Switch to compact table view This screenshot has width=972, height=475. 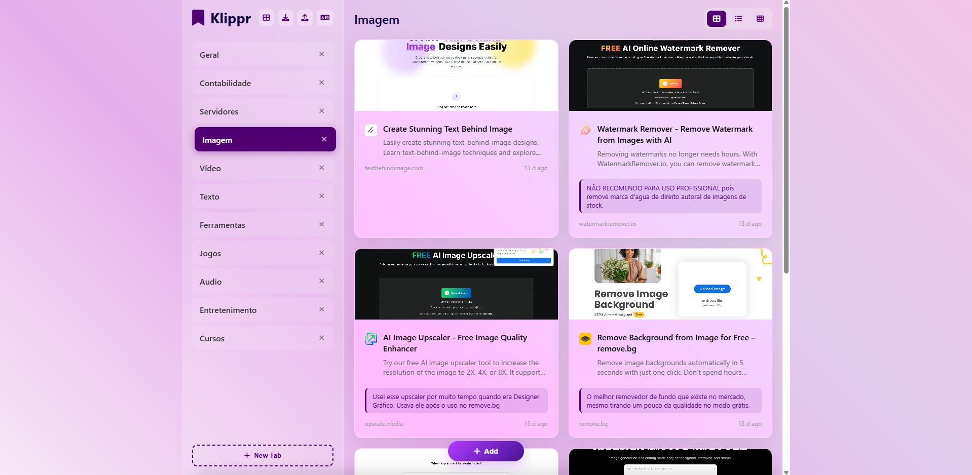pyautogui.click(x=760, y=19)
